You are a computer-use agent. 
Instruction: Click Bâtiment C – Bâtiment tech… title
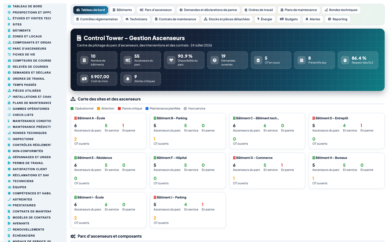[x=257, y=118]
